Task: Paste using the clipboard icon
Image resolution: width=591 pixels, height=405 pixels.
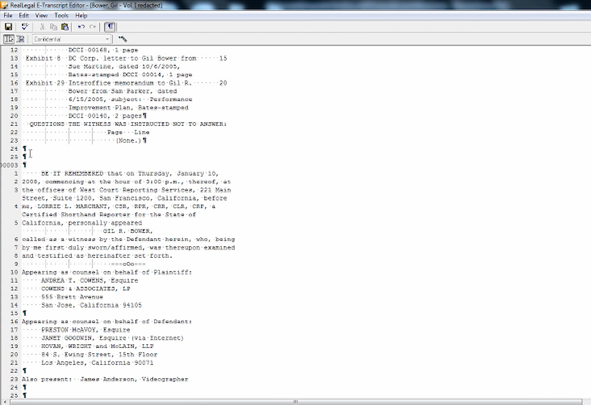Action: [x=65, y=27]
